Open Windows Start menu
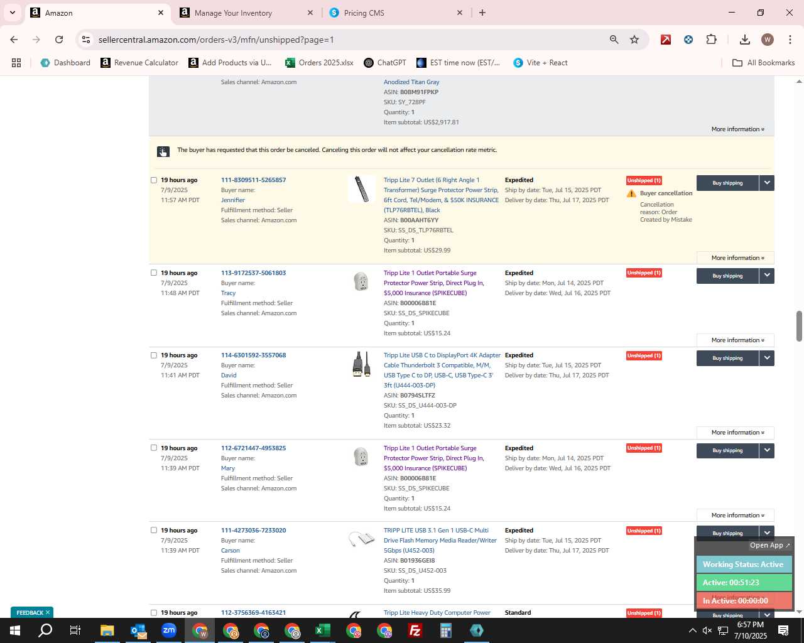The height and width of the screenshot is (643, 804). pyautogui.click(x=15, y=630)
